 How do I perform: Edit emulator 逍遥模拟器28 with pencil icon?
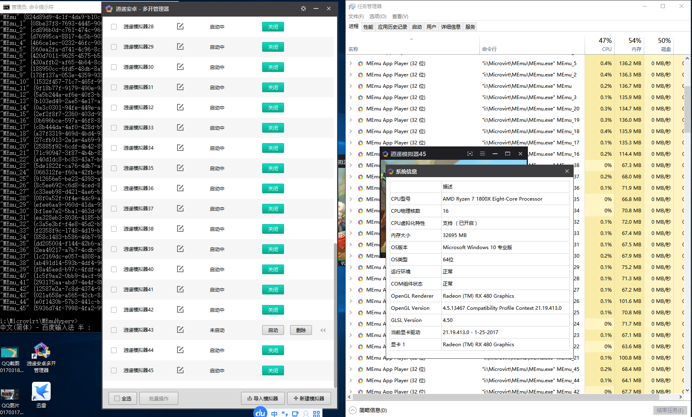pos(180,26)
